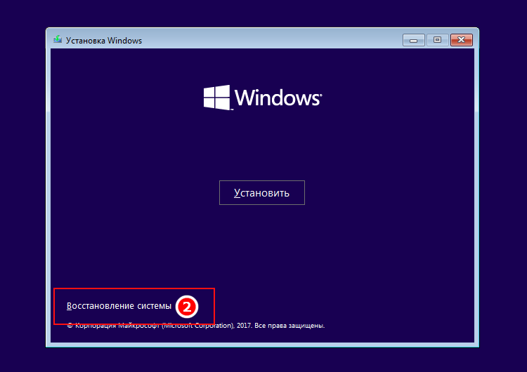Close the Установка Windows window
The image size is (527, 372).
462,40
